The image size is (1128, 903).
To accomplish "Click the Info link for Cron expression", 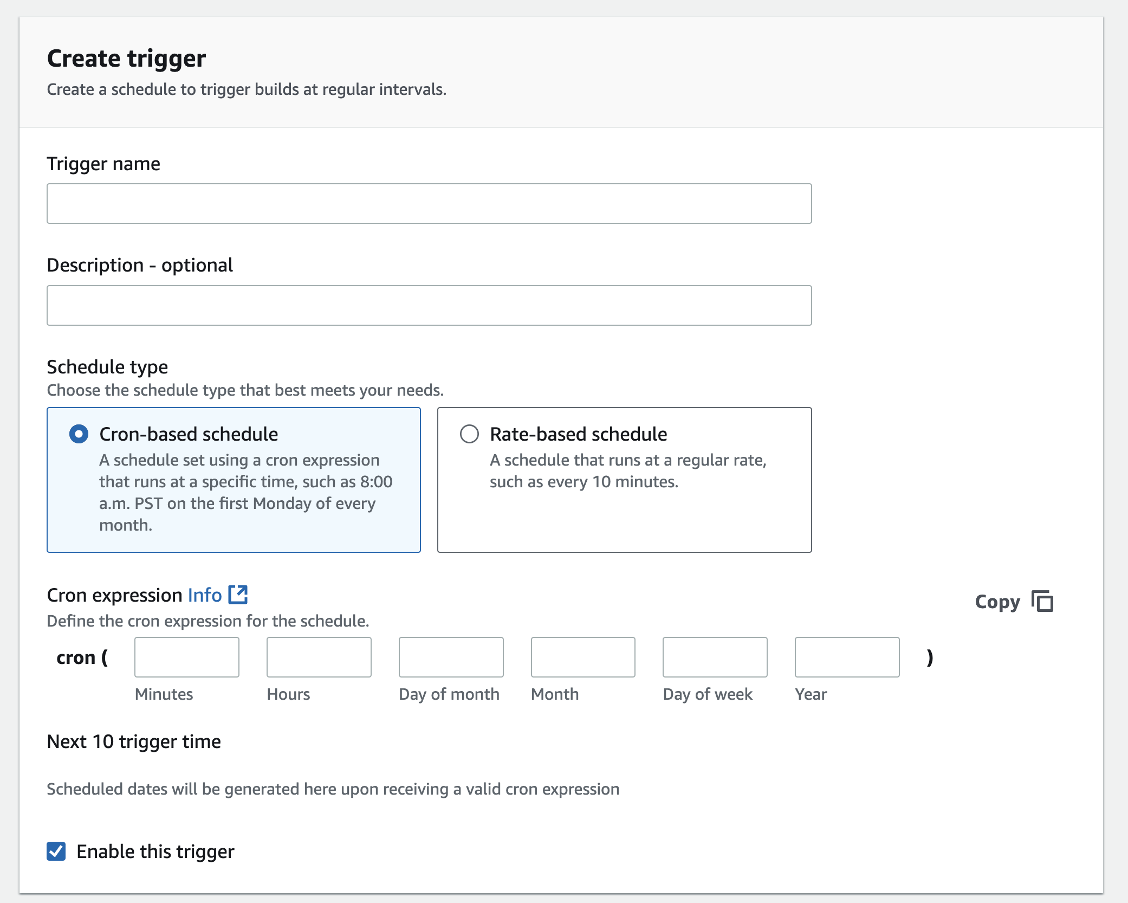I will click(204, 595).
